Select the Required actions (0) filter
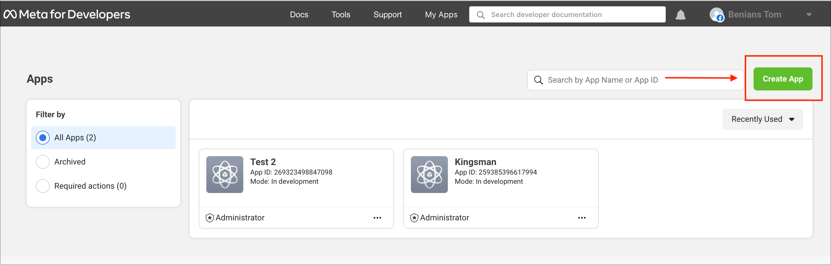Viewport: 831px width, 265px height. [103, 186]
